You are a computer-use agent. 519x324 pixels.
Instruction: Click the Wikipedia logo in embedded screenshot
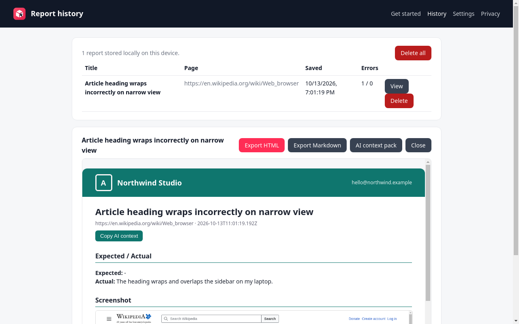tap(134, 318)
